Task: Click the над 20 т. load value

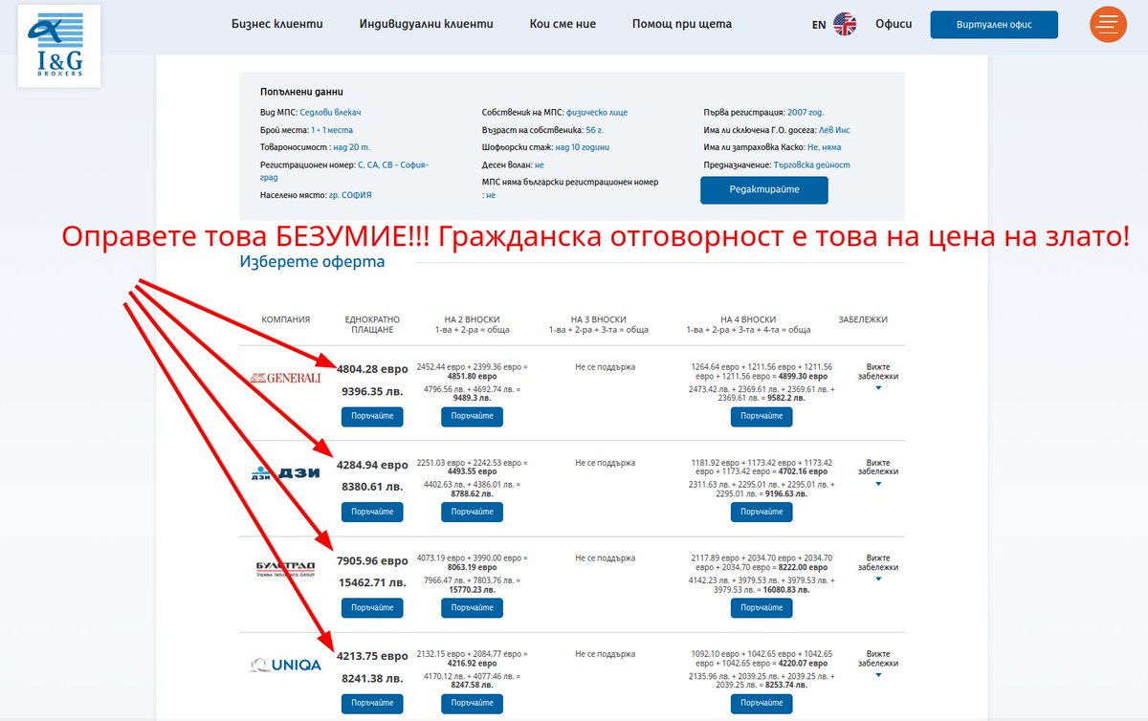Action: coord(351,147)
